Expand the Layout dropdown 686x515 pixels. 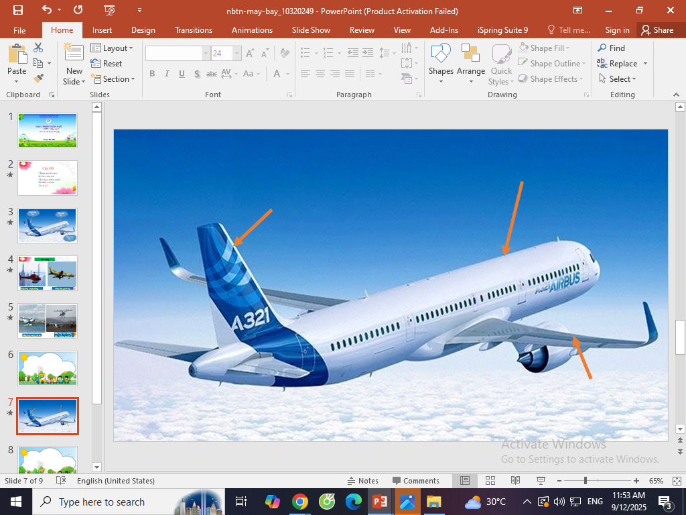tap(113, 48)
